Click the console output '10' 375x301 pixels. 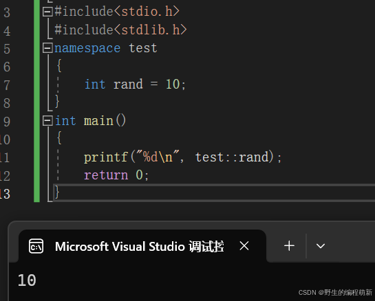tap(27, 280)
